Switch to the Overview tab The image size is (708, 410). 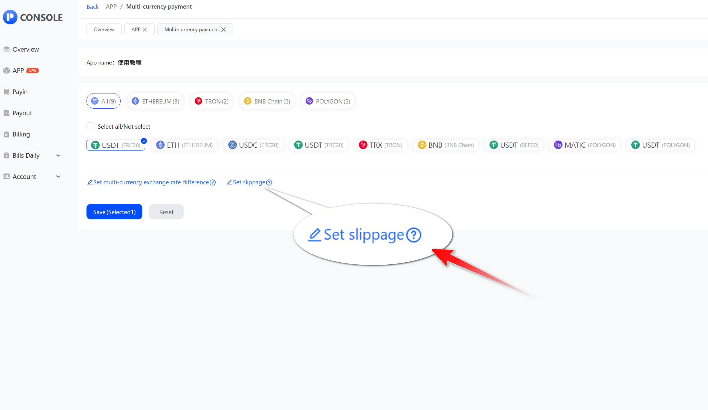[x=104, y=30]
